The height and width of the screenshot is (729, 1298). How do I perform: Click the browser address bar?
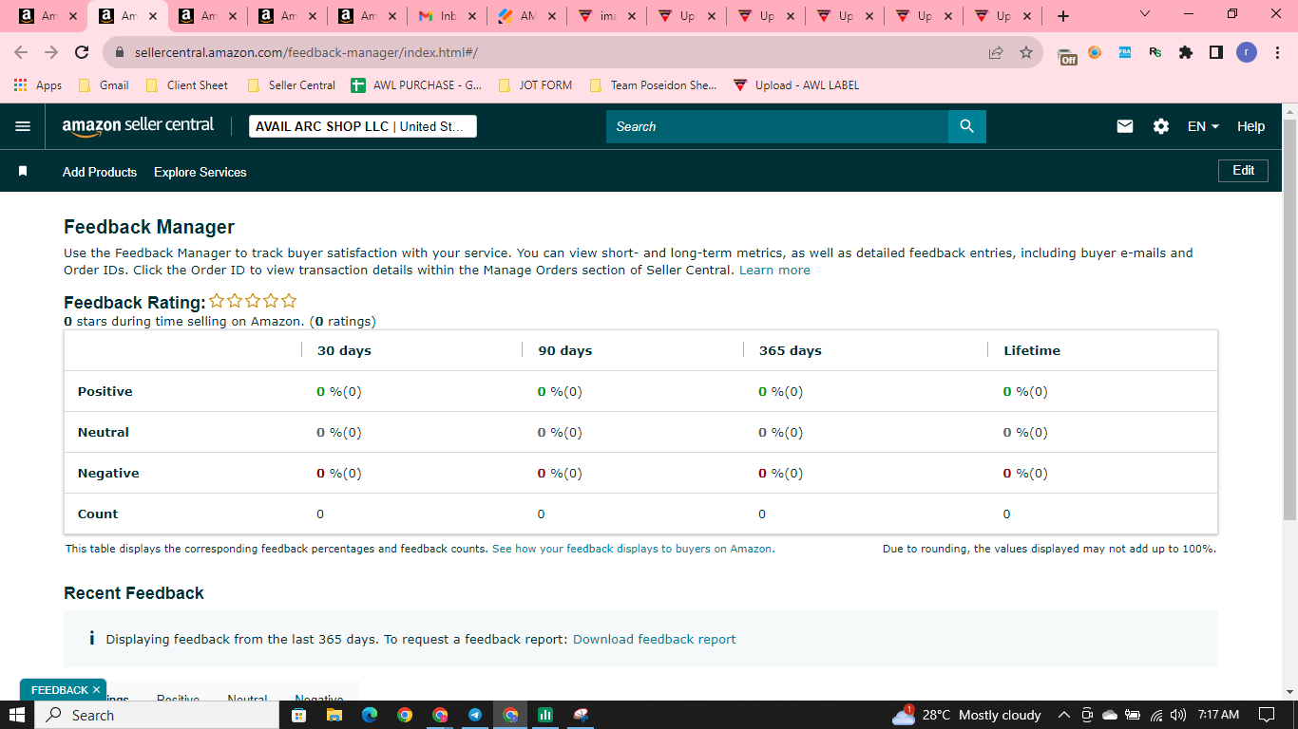click(551, 53)
